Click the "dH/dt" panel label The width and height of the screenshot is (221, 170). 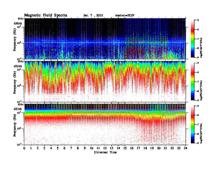coord(18,23)
